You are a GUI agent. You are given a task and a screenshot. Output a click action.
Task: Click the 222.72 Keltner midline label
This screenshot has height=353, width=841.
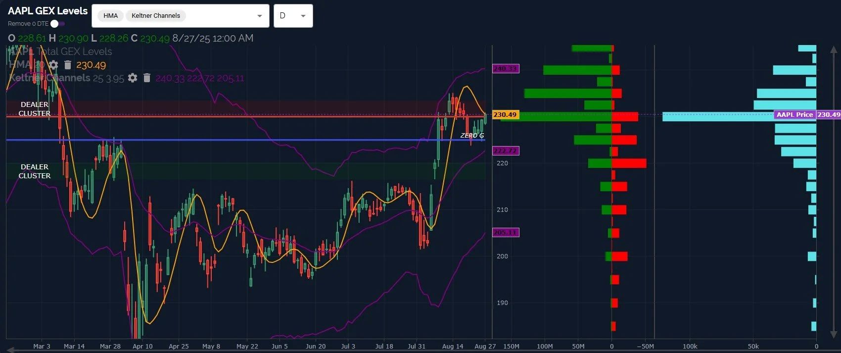pyautogui.click(x=506, y=151)
